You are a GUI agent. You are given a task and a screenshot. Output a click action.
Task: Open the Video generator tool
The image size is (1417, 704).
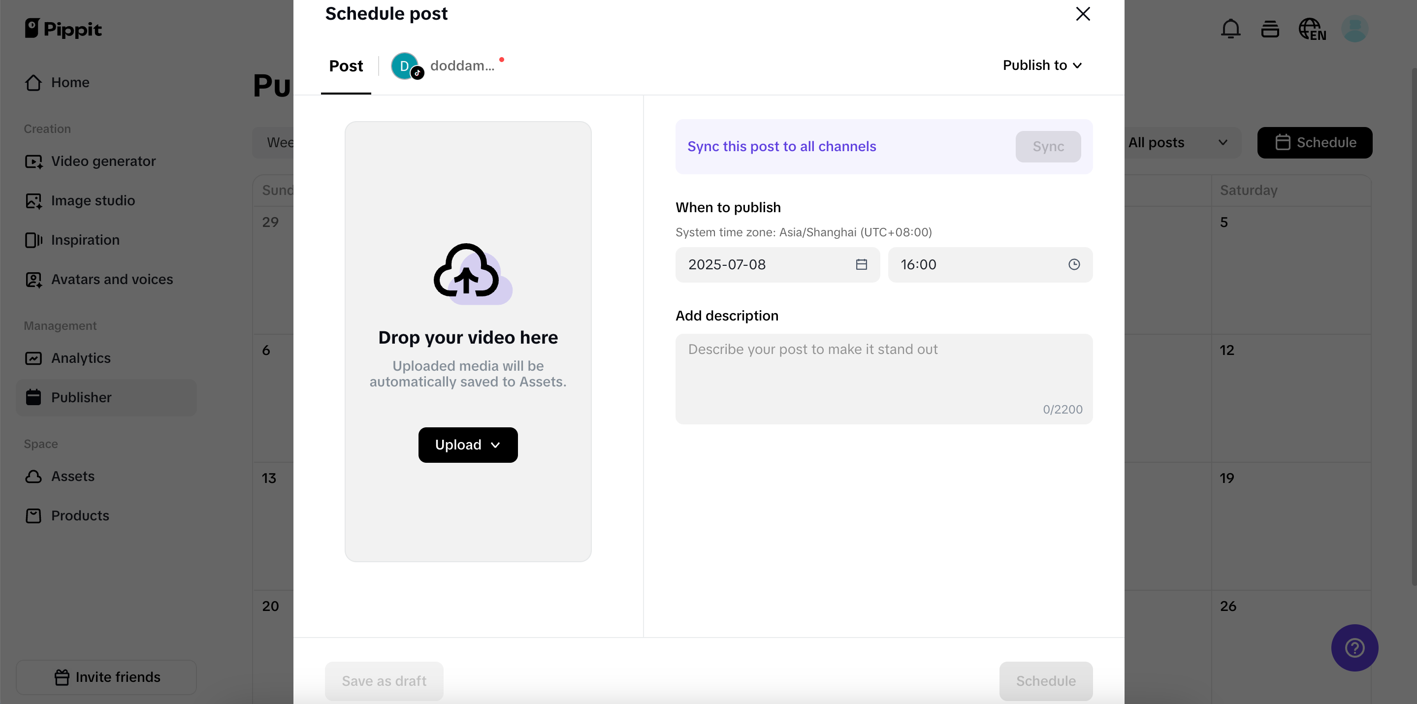click(103, 161)
